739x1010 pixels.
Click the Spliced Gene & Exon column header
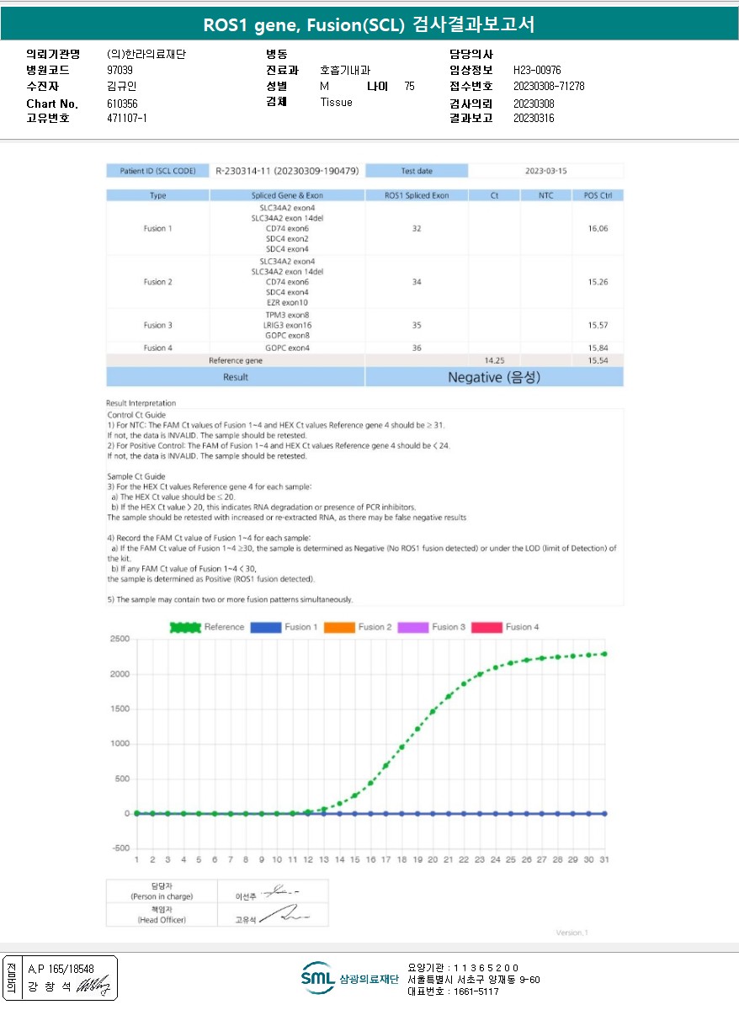[x=287, y=195]
